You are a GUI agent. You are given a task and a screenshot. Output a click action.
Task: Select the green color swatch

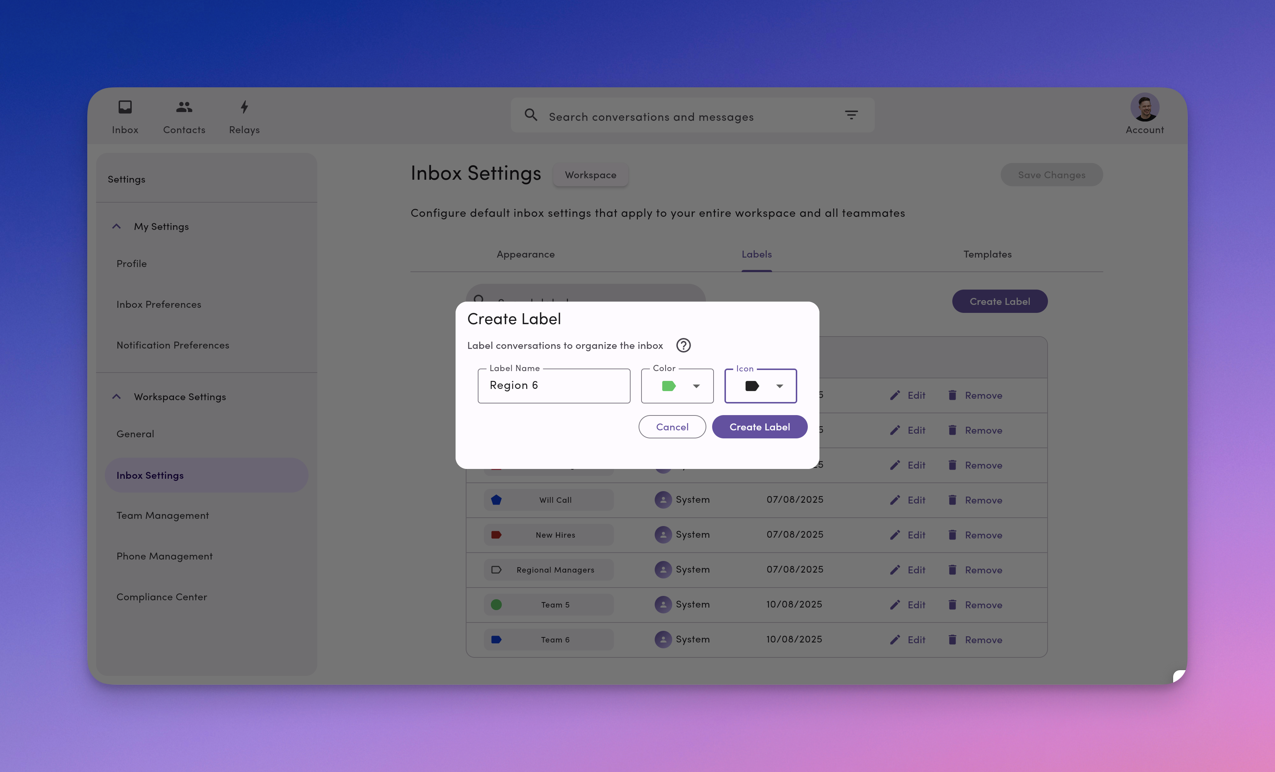click(x=668, y=386)
